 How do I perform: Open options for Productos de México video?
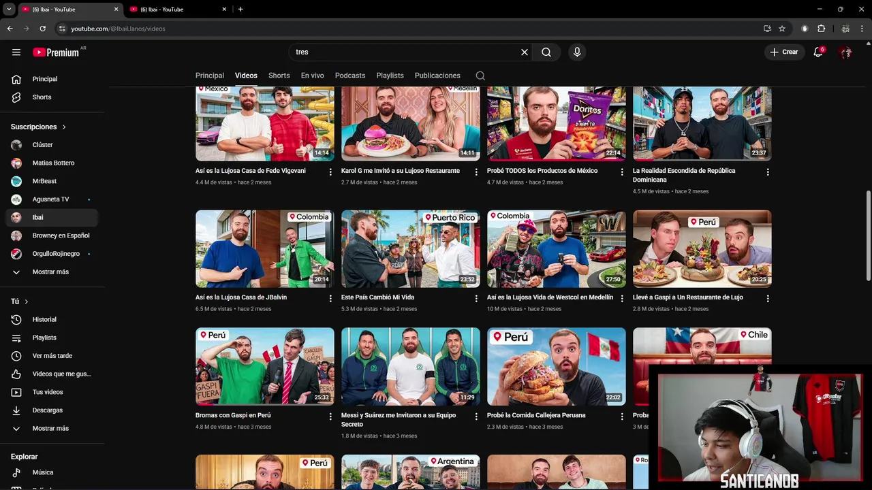pos(622,172)
